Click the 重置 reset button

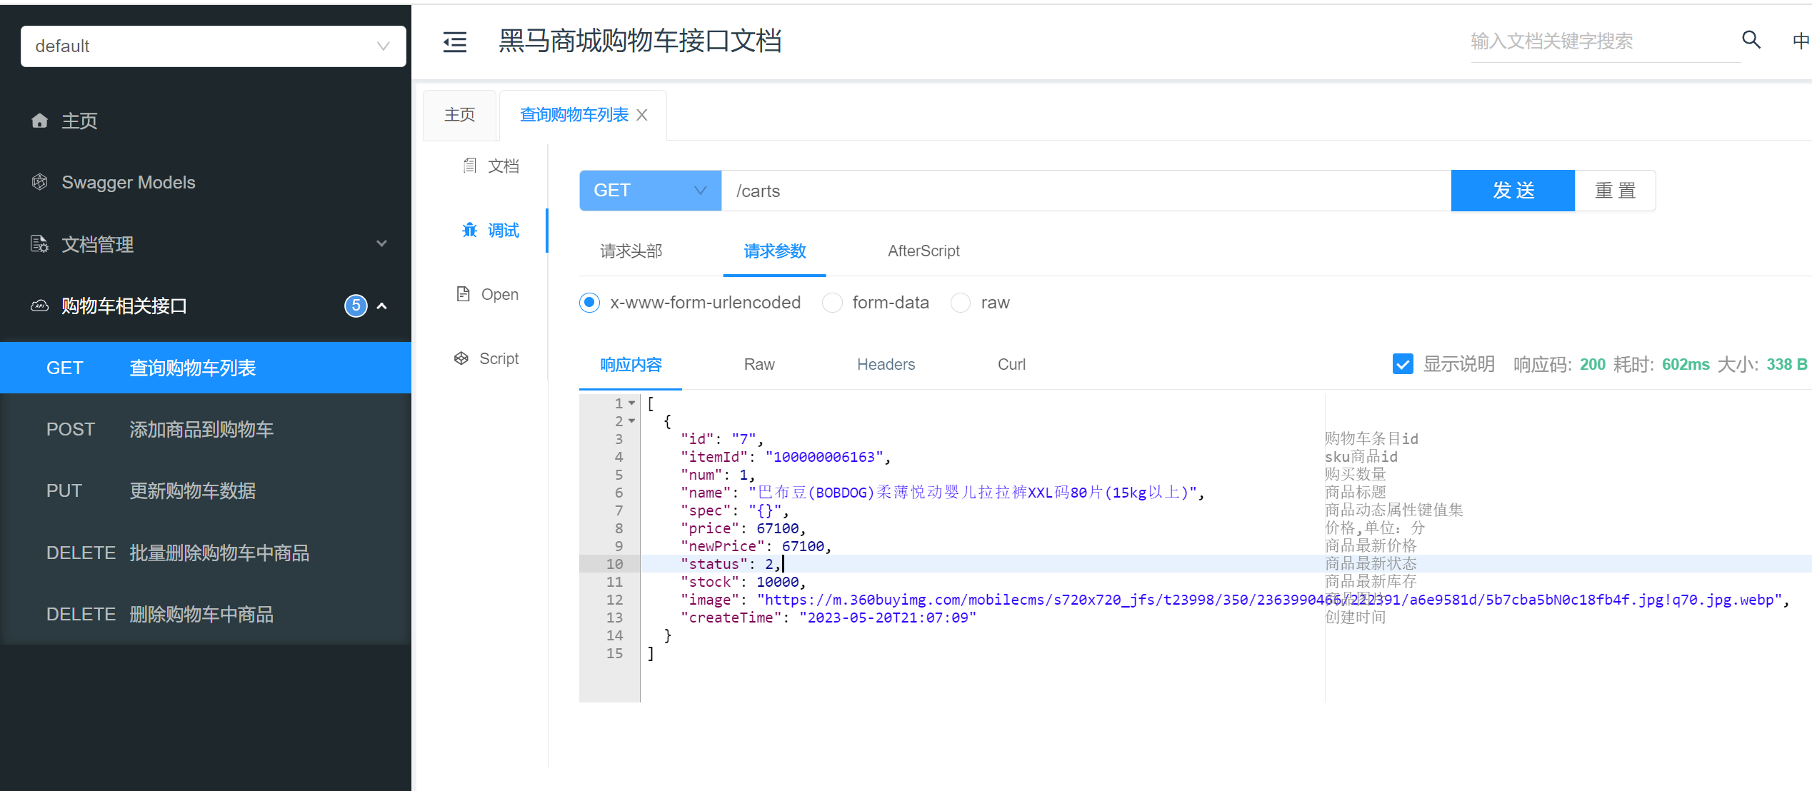pyautogui.click(x=1614, y=191)
